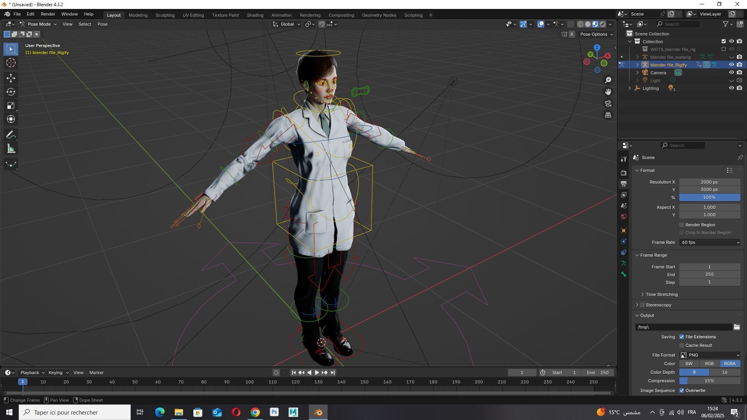Open the PNG file format dropdown

click(710, 355)
